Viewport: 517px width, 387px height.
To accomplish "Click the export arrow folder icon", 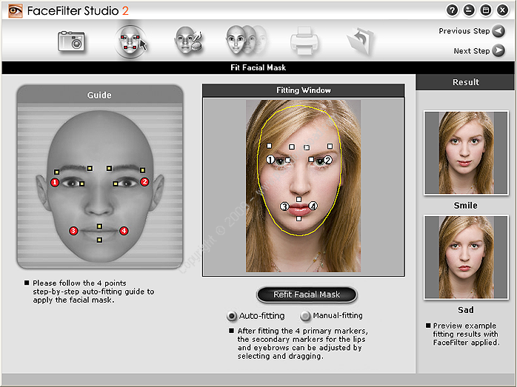I will [x=361, y=41].
